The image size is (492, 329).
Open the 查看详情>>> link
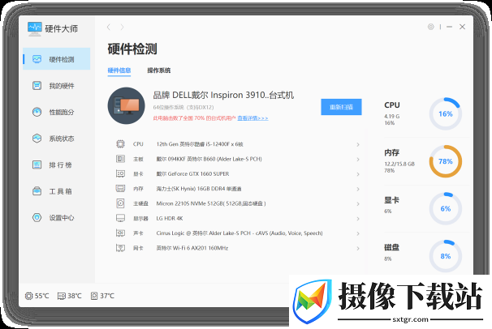252,118
